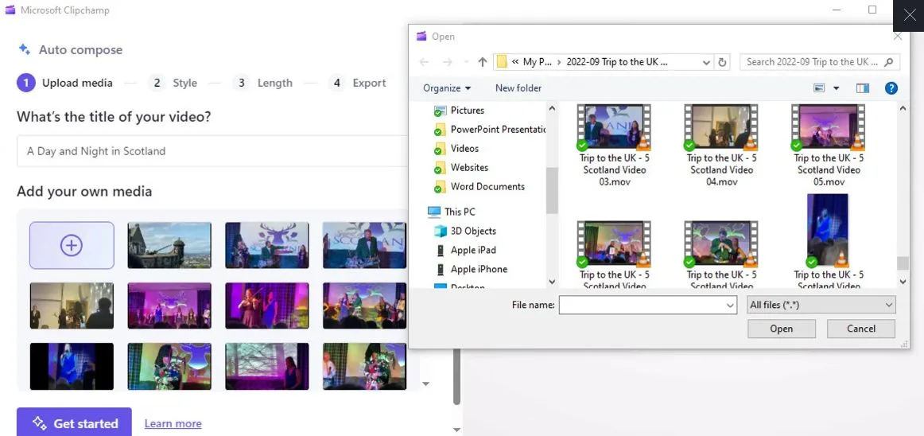The height and width of the screenshot is (436, 924).
Task: Click the video title input field
Action: click(x=213, y=151)
